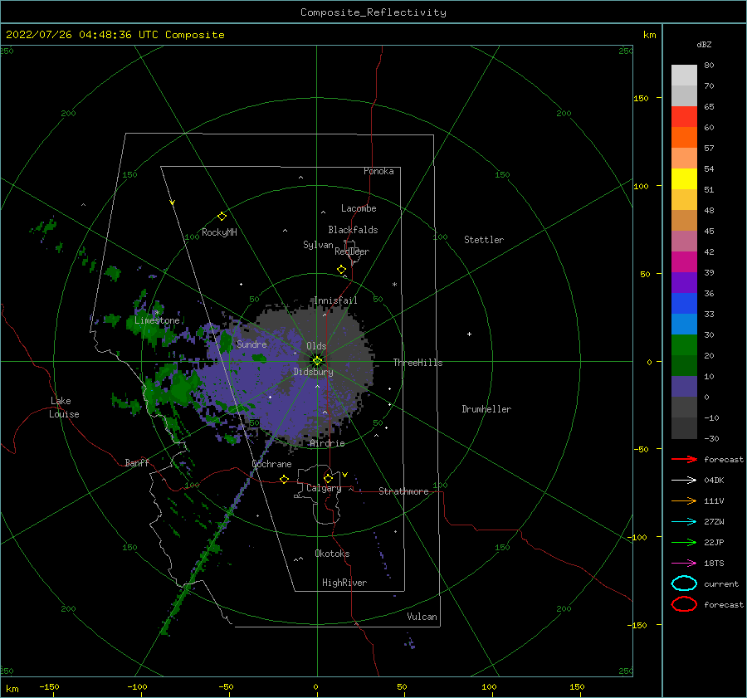This screenshot has height=698, width=747.
Task: Select the dark gray -30 to -10 swatch
Action: 684,428
